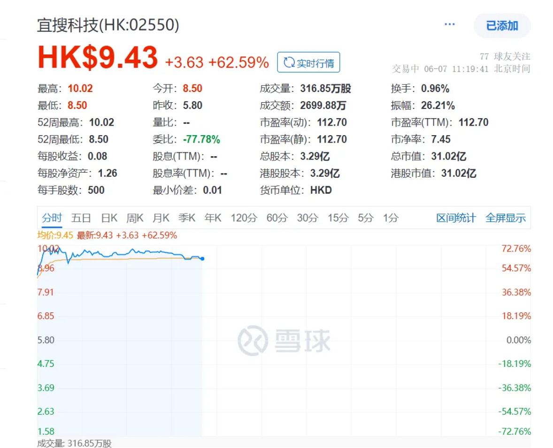
Task: Switch to the 日K chart tab
Action: coord(109,218)
